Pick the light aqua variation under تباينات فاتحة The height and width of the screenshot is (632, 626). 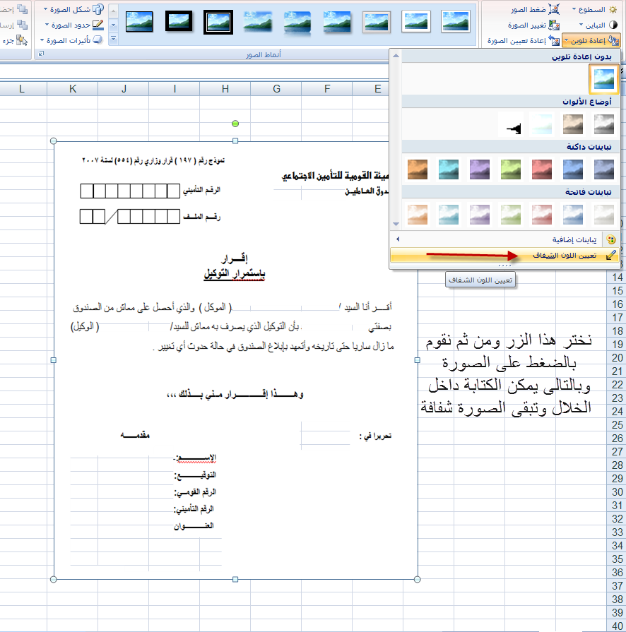tap(449, 215)
